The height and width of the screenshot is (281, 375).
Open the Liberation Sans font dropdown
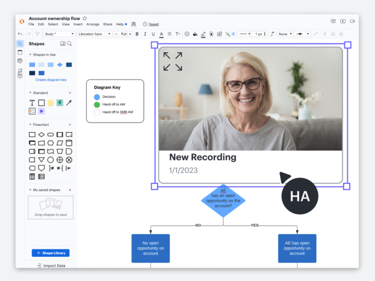[x=94, y=34]
